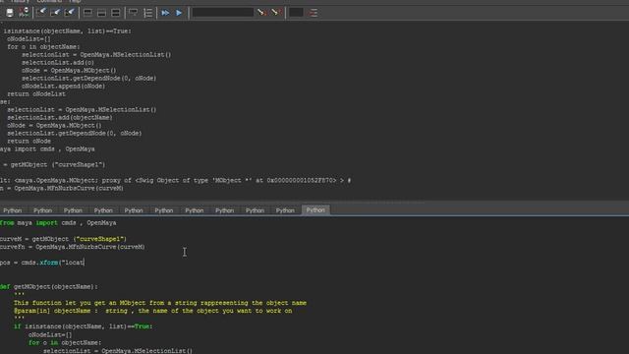629x354 pixels.
Task: Click the Execute All double-arrow icon
Action: (165, 13)
